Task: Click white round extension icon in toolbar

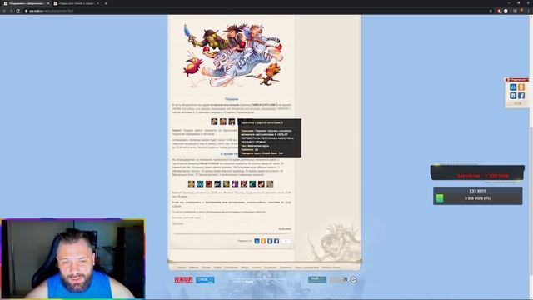Action: point(506,11)
